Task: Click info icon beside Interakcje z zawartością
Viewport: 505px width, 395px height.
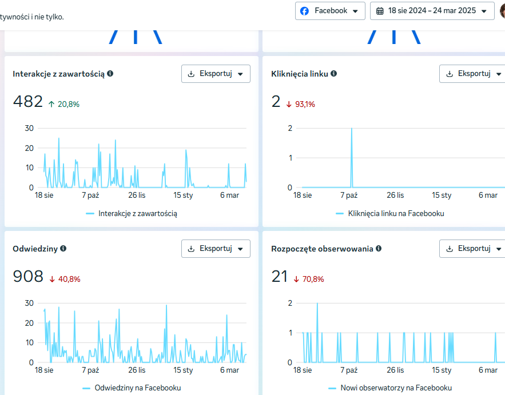Action: point(110,73)
